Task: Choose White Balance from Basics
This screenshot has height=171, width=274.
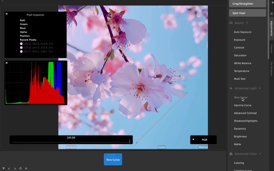Action: pos(243,63)
